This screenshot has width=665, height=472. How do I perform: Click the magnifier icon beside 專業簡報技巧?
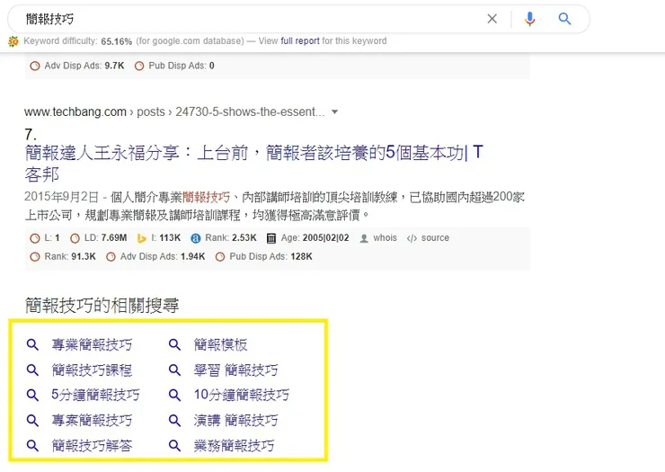click(x=32, y=344)
